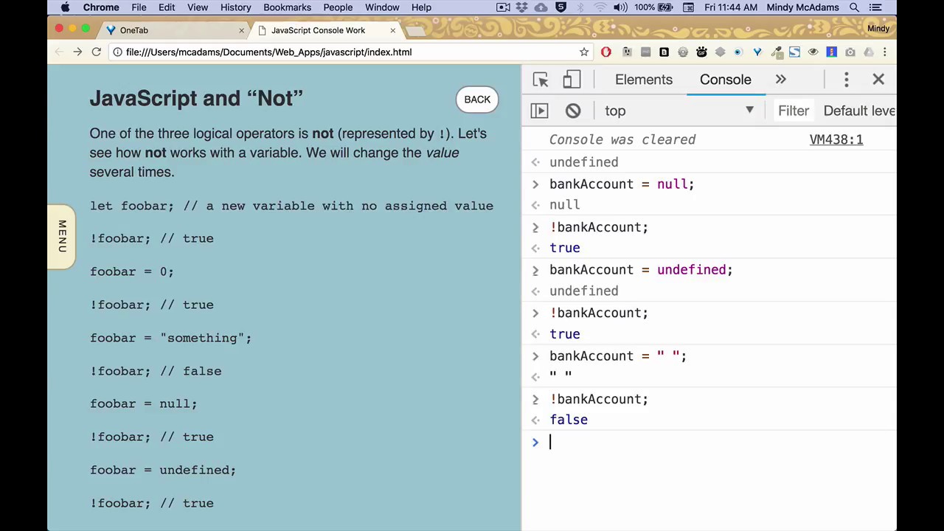
Task: Click the blue S extension icon
Action: pyautogui.click(x=794, y=52)
